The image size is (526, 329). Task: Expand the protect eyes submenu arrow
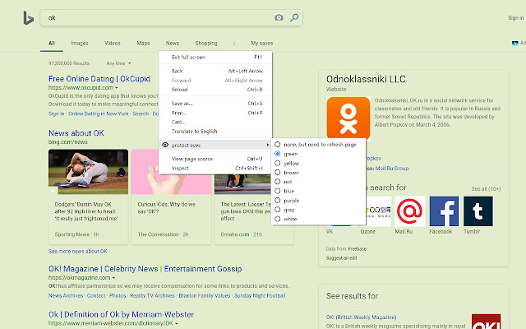click(267, 145)
